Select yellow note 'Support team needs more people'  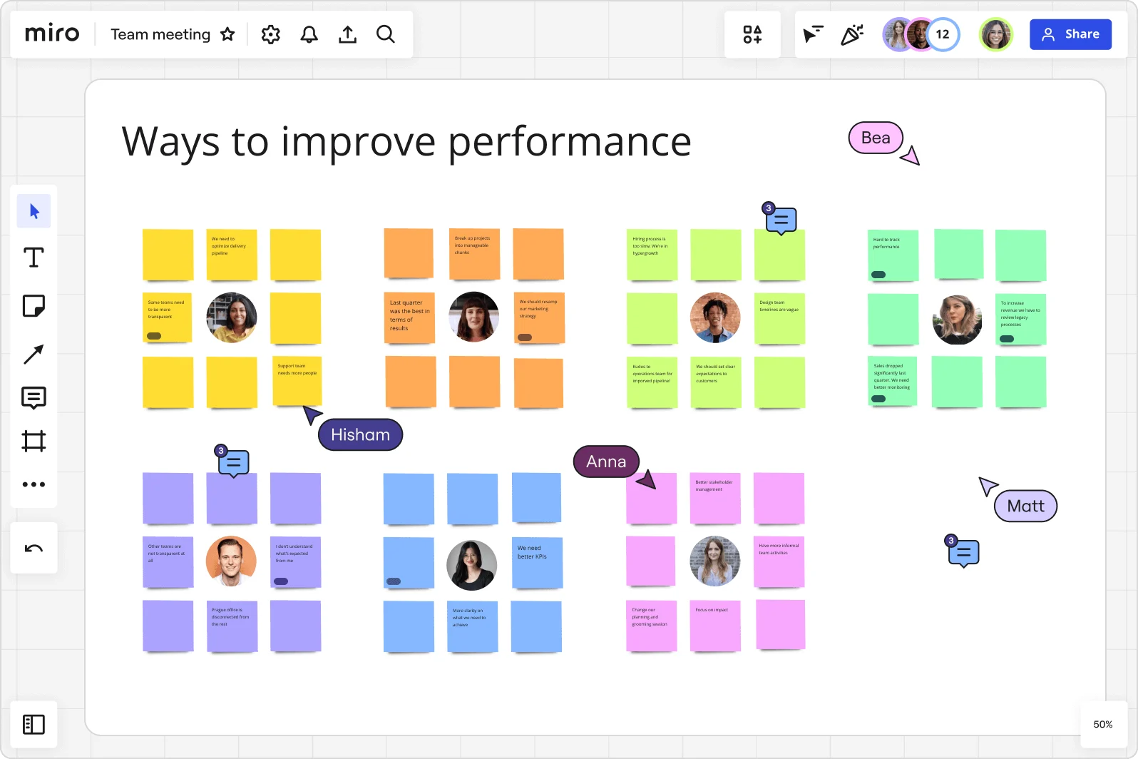pos(297,381)
